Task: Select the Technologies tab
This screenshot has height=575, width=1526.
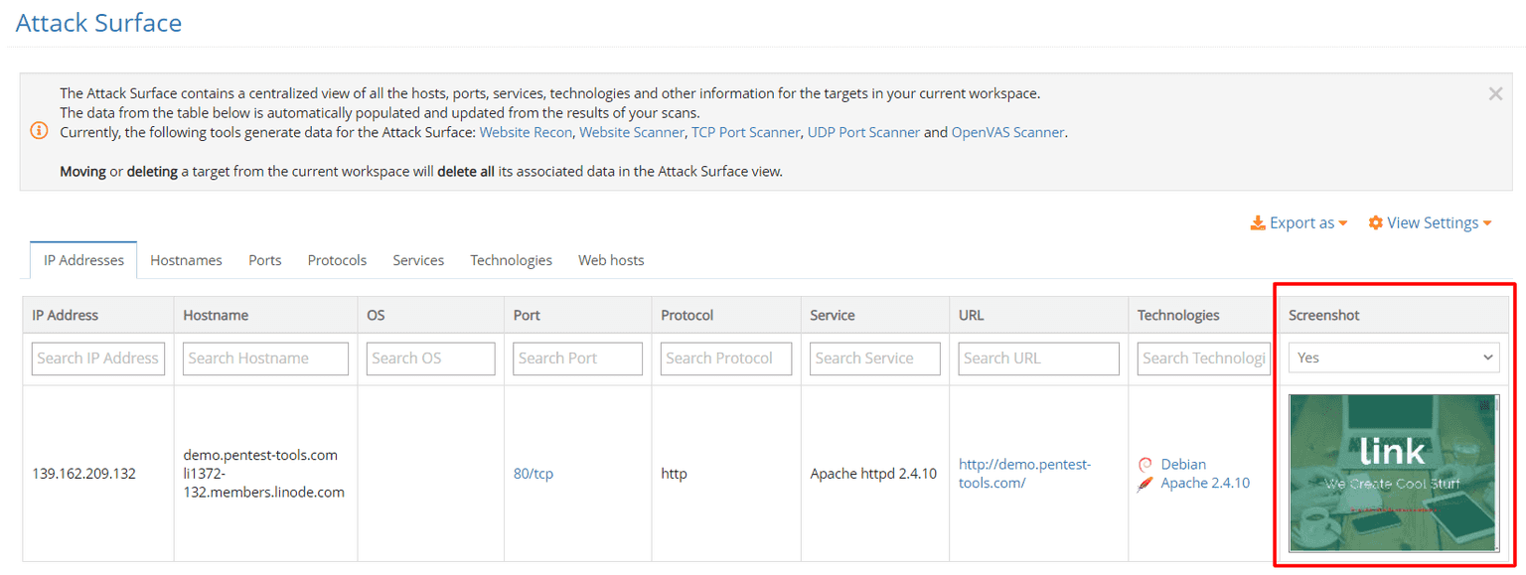Action: tap(511, 260)
